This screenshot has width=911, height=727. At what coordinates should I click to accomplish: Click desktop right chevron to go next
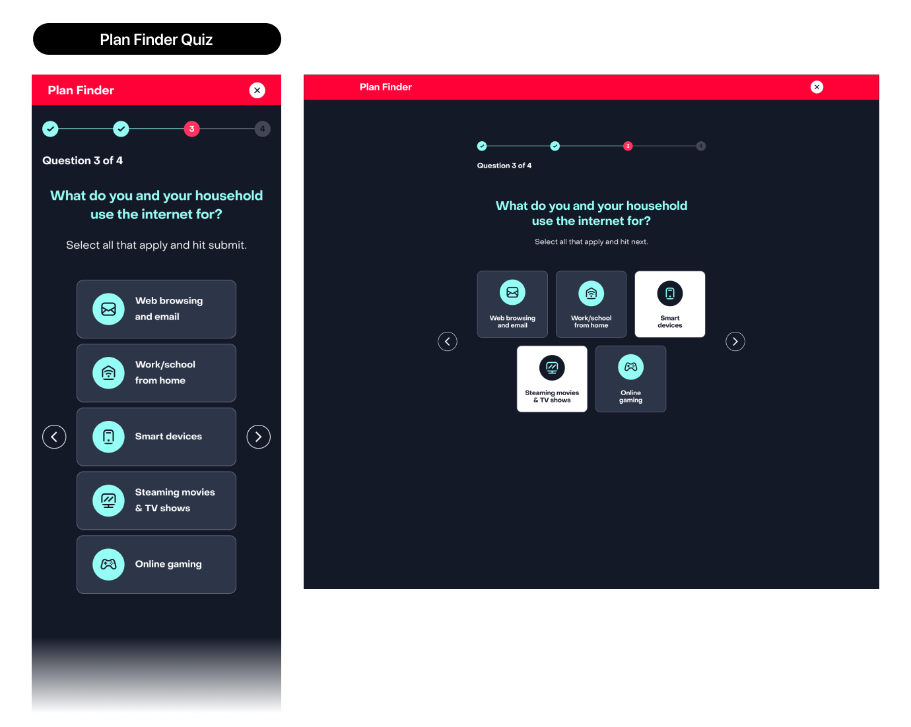[x=735, y=341]
